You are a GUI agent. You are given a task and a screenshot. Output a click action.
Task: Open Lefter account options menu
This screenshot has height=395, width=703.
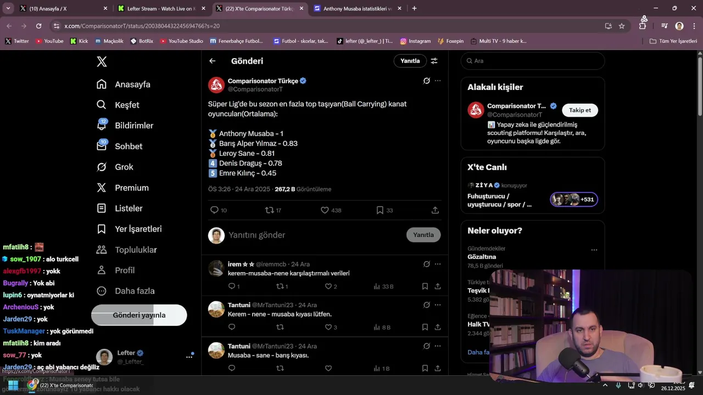(189, 357)
